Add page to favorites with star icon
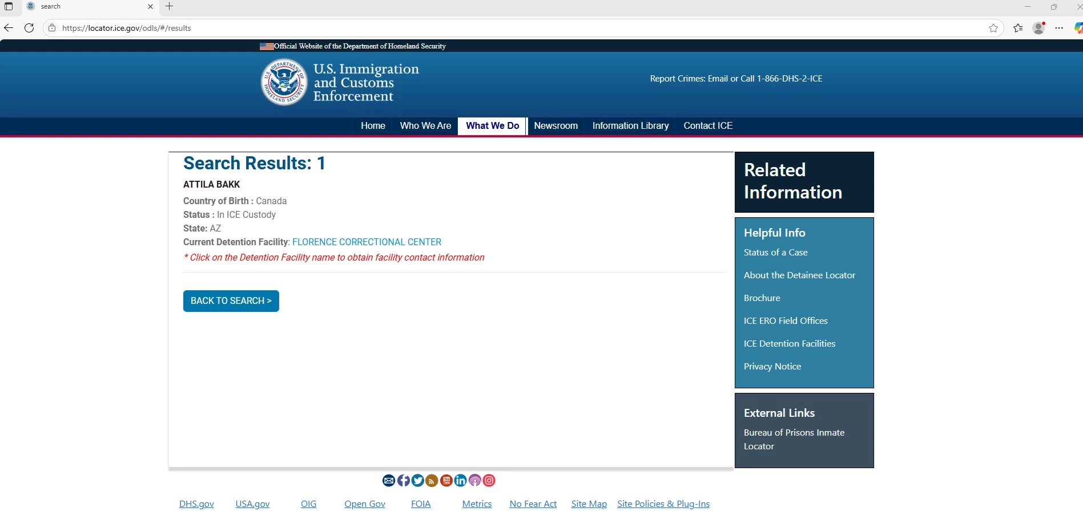Screen dimensions: 1083x532 [x=993, y=28]
